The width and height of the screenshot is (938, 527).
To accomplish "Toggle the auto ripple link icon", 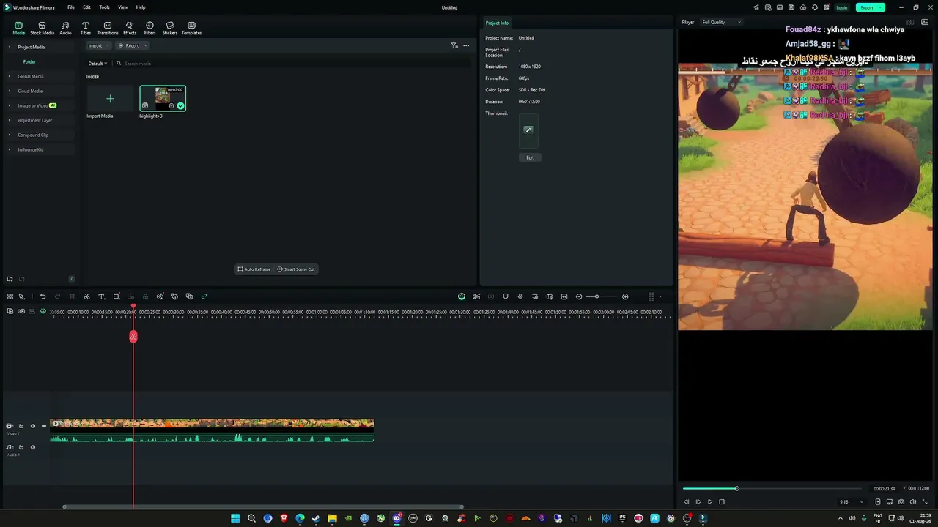I will point(21,312).
